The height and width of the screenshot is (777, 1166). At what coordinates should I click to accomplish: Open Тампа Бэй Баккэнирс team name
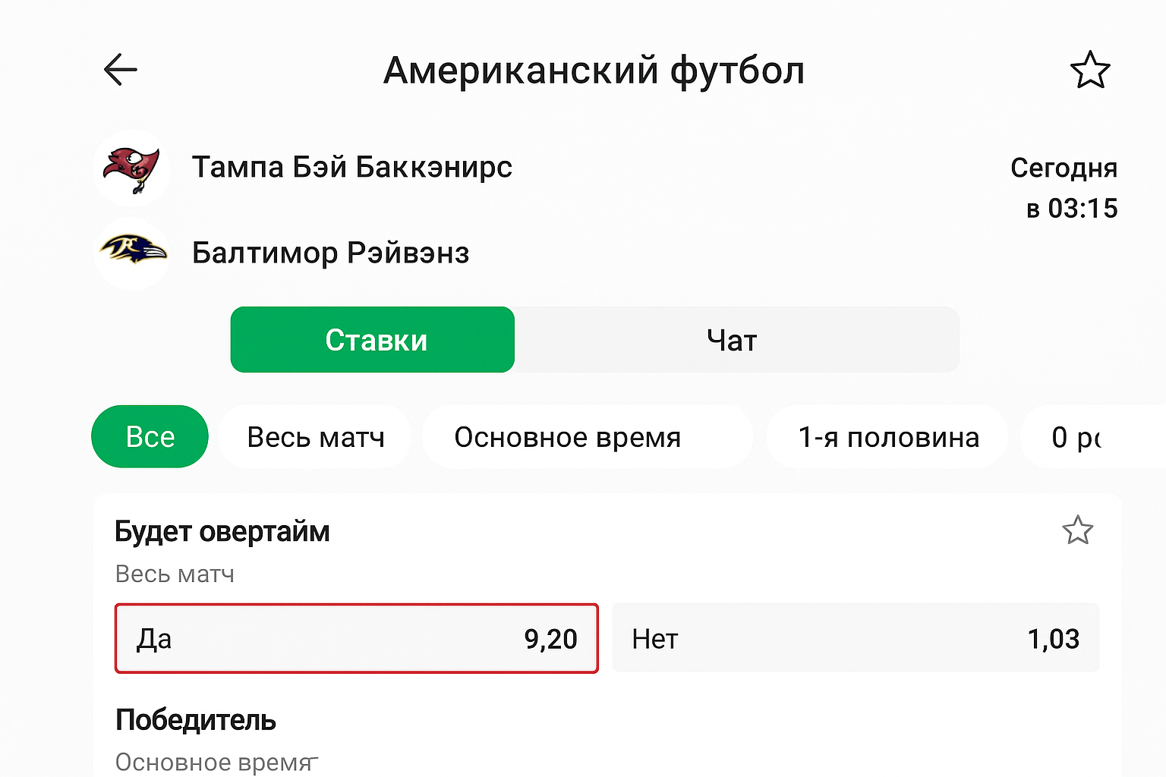point(351,167)
